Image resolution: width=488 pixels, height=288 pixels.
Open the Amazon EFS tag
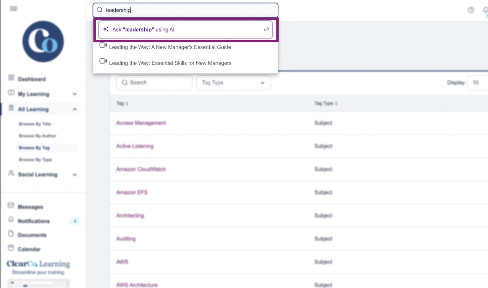pos(132,192)
